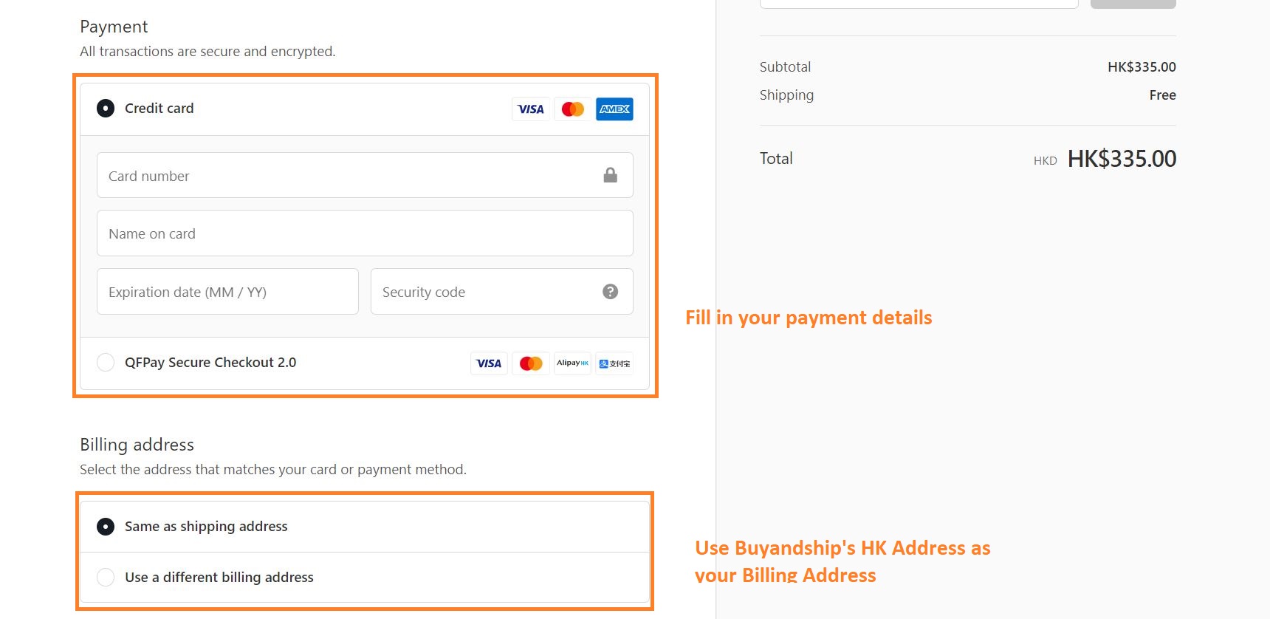1270x619 pixels.
Task: Click the Security code help question mark
Action: (x=610, y=292)
